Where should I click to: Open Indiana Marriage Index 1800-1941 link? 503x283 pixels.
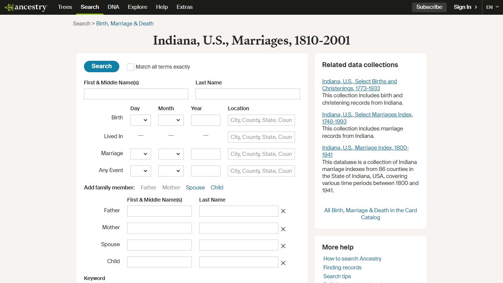pyautogui.click(x=366, y=151)
